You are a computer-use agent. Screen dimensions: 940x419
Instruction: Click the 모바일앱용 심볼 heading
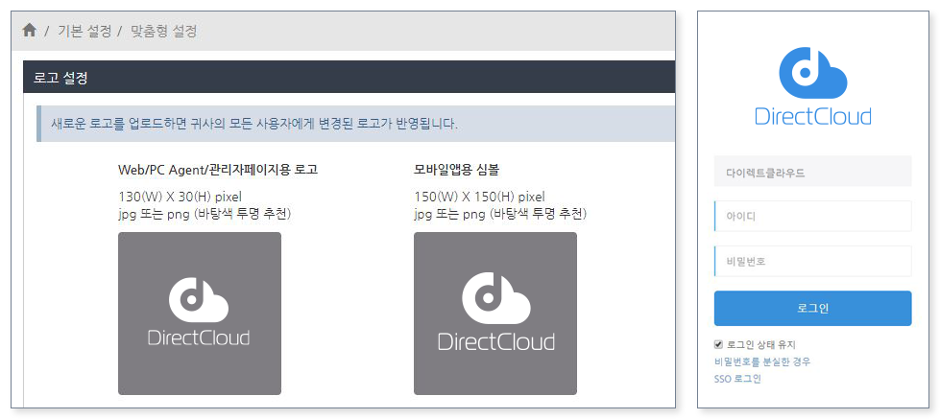(457, 170)
